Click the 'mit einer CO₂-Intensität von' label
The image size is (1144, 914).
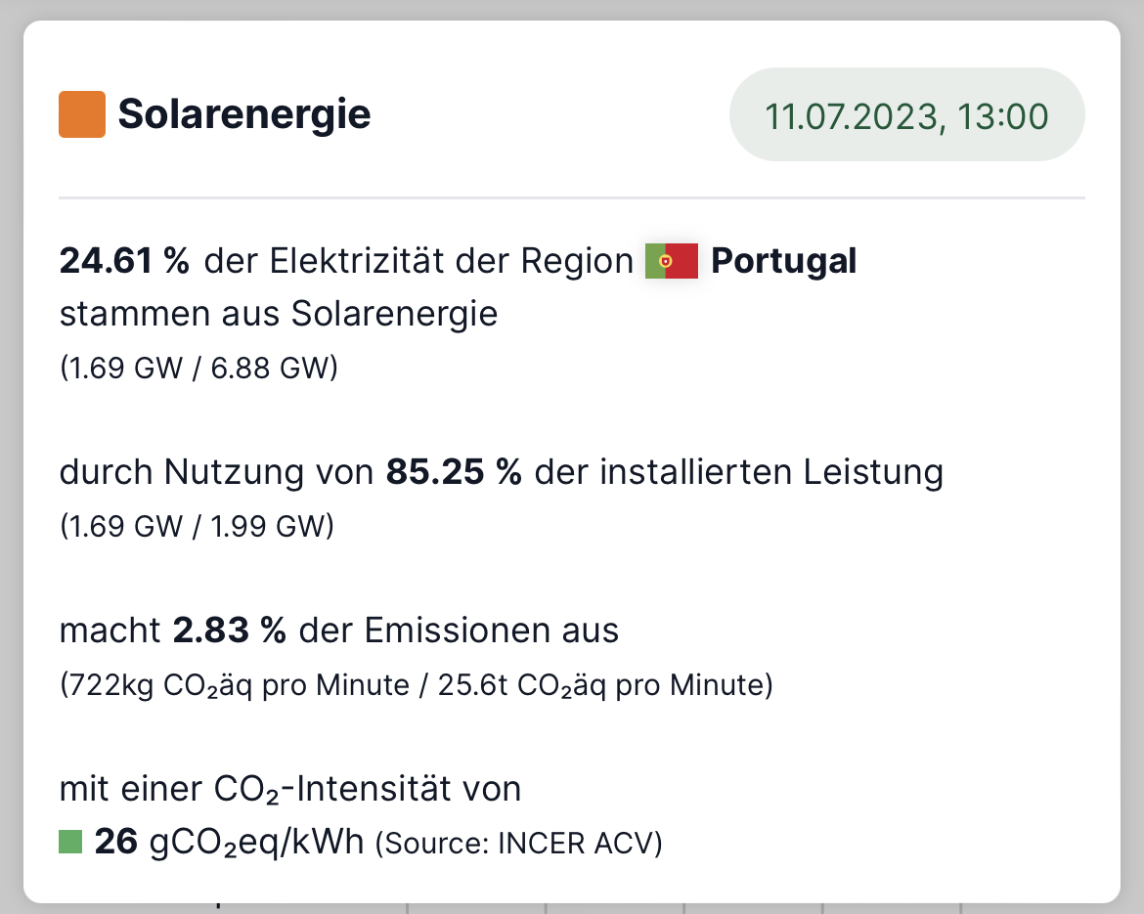[x=290, y=789]
